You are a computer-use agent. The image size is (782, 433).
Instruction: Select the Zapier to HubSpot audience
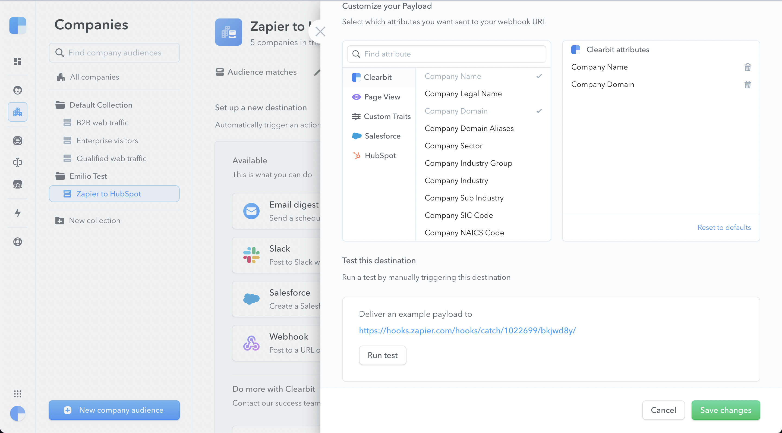tap(114, 194)
